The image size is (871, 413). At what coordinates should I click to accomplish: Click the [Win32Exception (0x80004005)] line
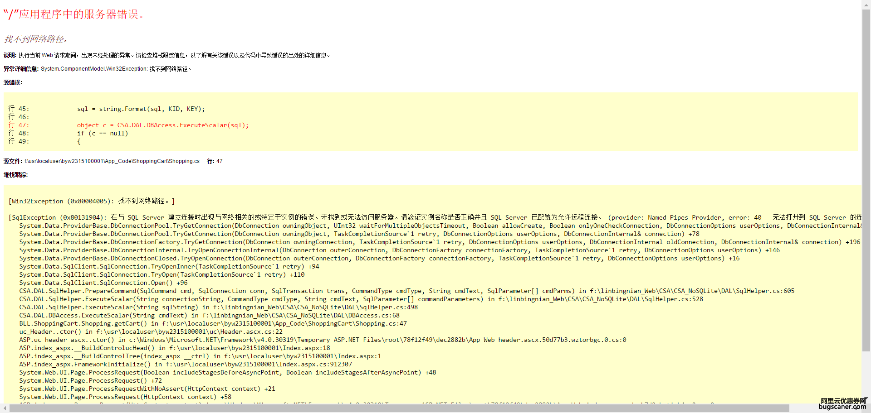pyautogui.click(x=92, y=201)
